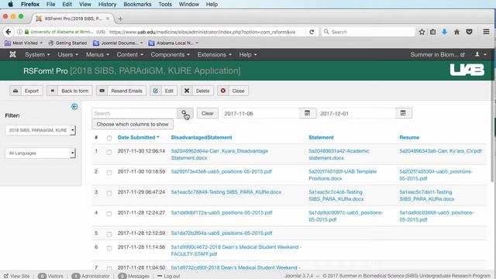Expand the Users admin menu
Image resolution: width=496 pixels, height=279 pixels.
(67, 54)
